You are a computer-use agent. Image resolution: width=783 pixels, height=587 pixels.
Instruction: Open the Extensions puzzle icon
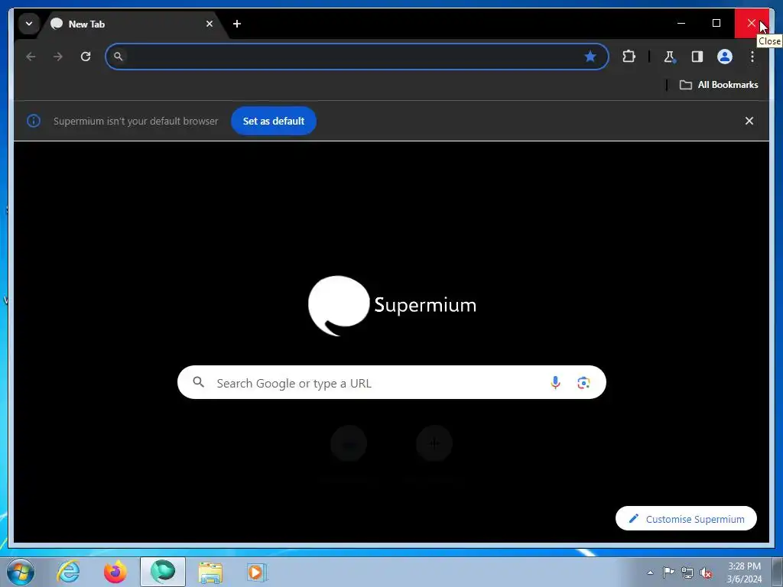click(629, 57)
